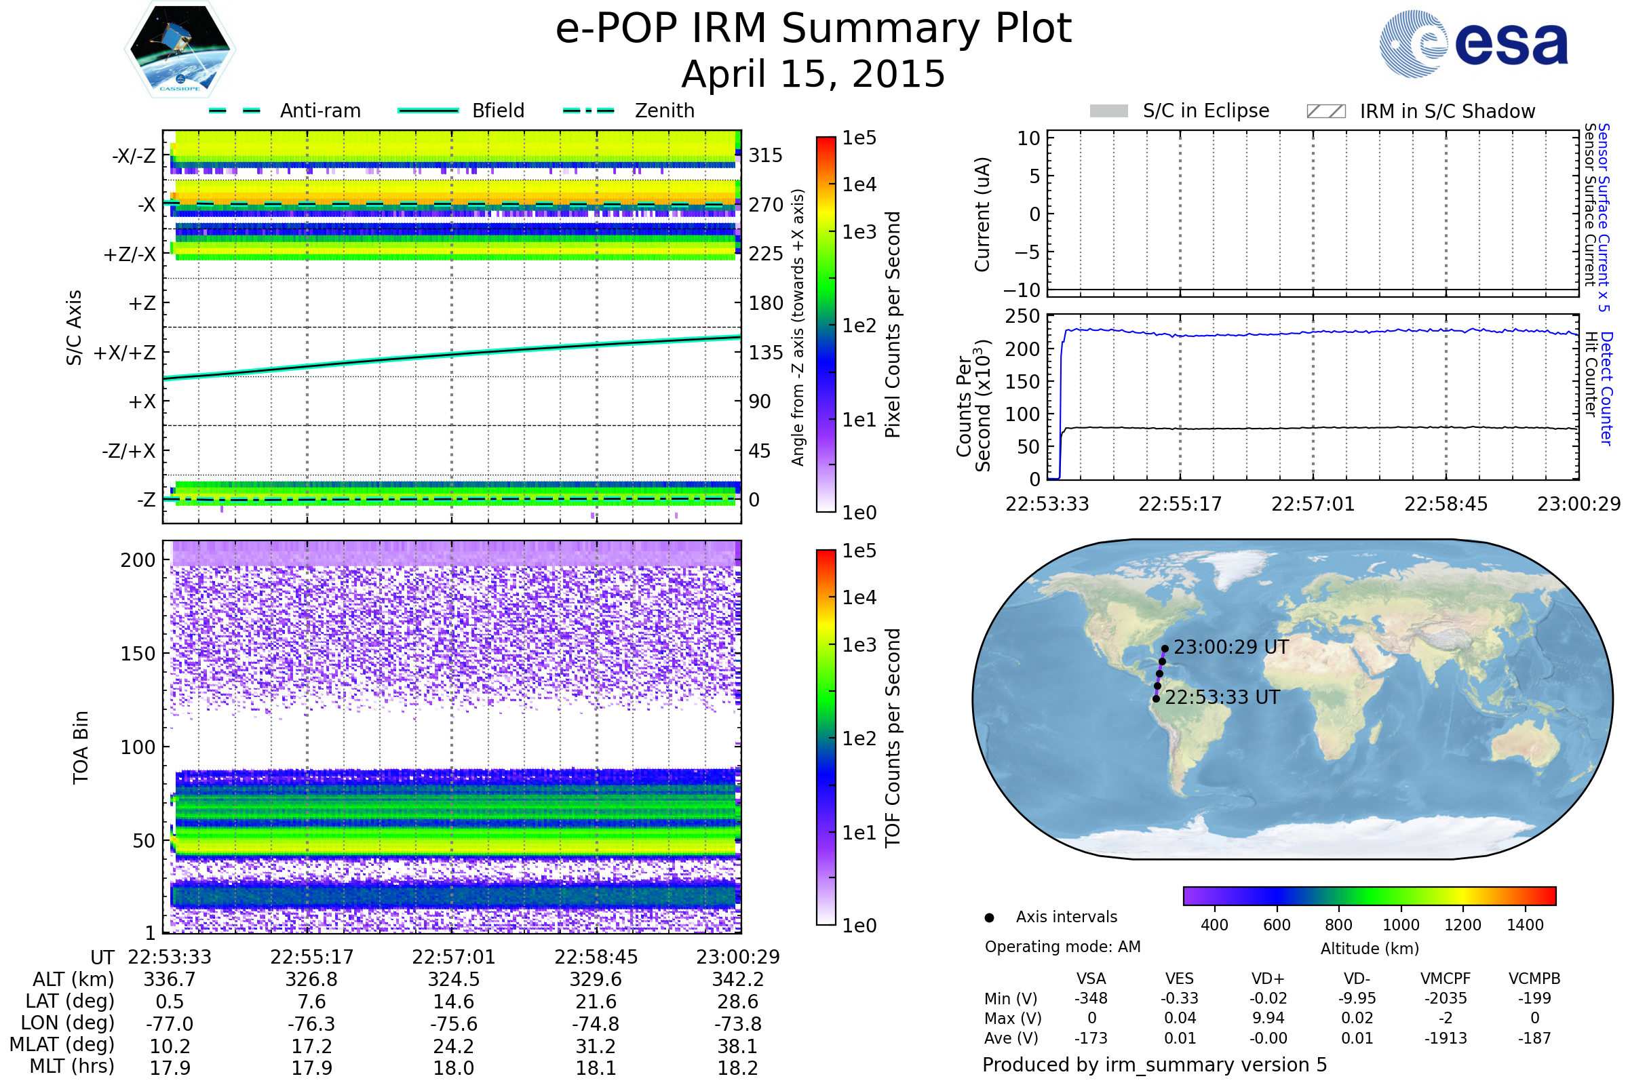The width and height of the screenshot is (1628, 1085).
Task: Click the Operating mode: AM text
Action: pos(1062,947)
